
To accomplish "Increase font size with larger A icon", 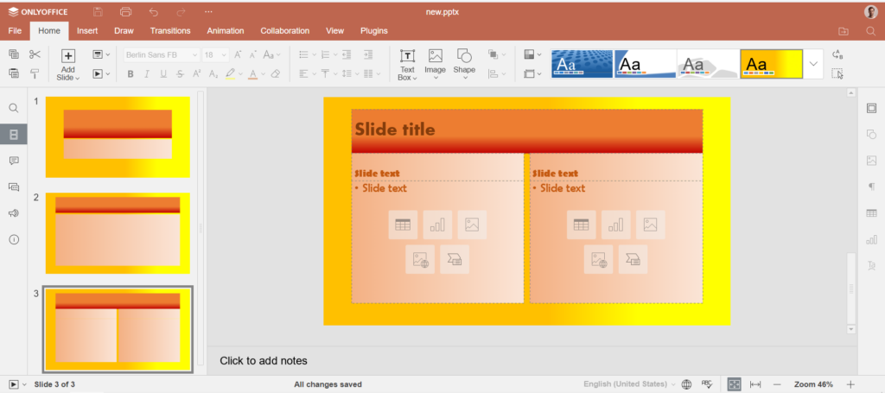I will tap(238, 54).
